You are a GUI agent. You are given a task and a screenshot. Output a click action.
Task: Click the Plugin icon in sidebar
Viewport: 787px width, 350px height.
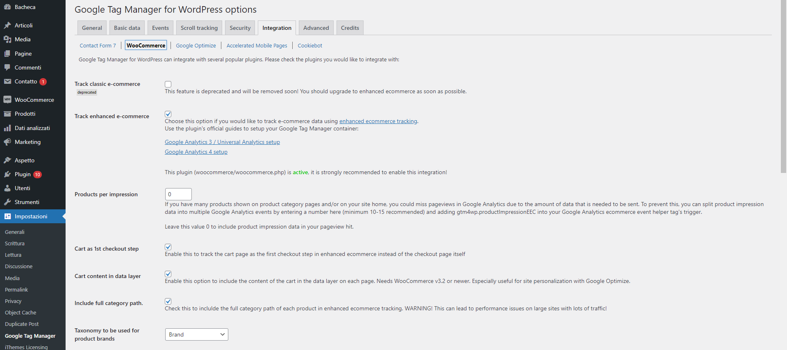pos(7,174)
